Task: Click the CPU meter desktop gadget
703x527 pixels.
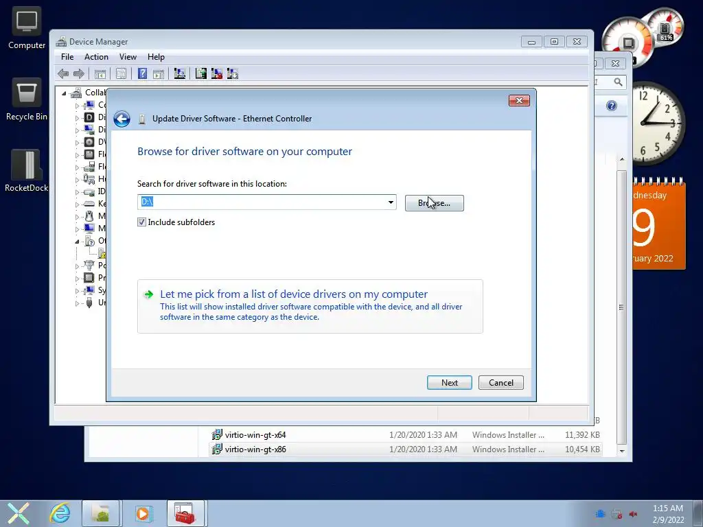Action: (x=627, y=43)
